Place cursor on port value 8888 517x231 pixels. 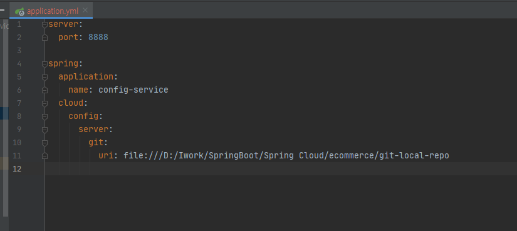tap(98, 37)
